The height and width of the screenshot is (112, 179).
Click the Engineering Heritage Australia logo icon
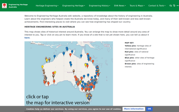[x=4, y=6]
